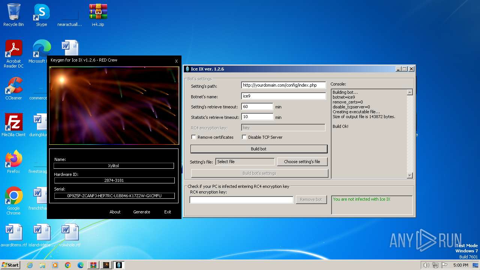Open the volume speaker tray icon
480x270 pixels.
(426, 265)
